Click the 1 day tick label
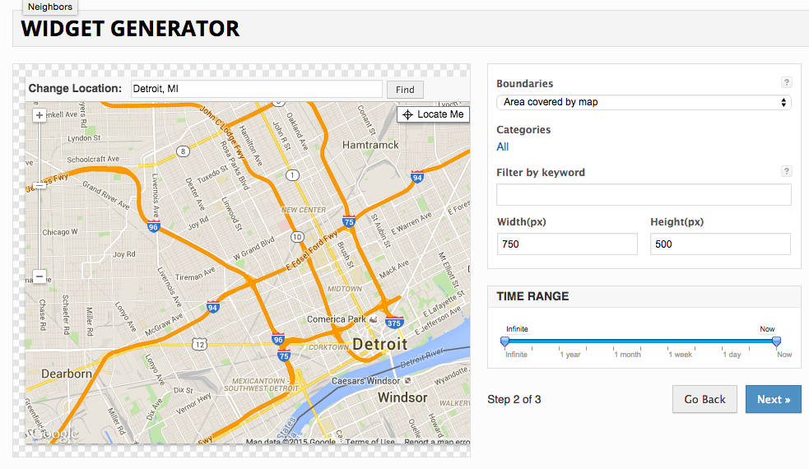 [732, 355]
